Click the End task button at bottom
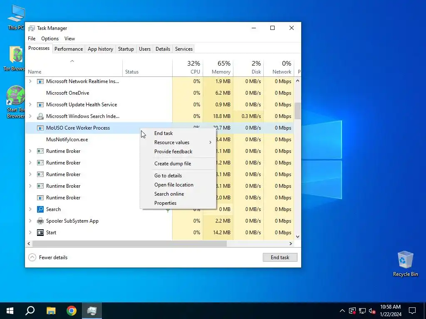426x319 pixels. pos(280,258)
